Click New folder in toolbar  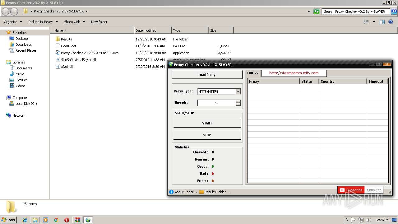tap(99, 22)
